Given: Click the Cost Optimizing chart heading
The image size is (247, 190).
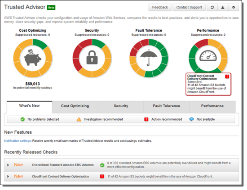Looking at the screenshot, I should pyautogui.click(x=33, y=30).
